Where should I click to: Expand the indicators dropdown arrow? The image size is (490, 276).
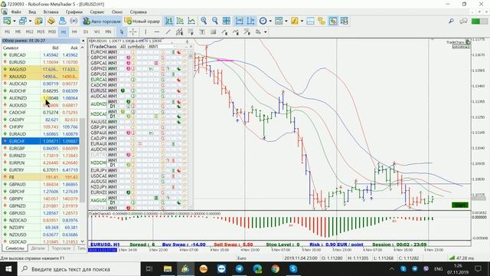[302, 21]
